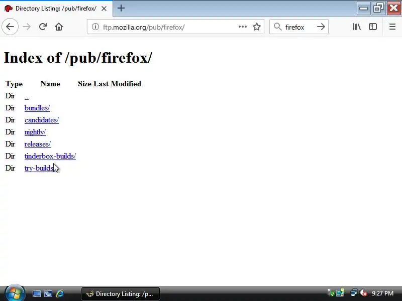The height and width of the screenshot is (301, 402).
Task: Click the Last Modified column header
Action: point(117,84)
